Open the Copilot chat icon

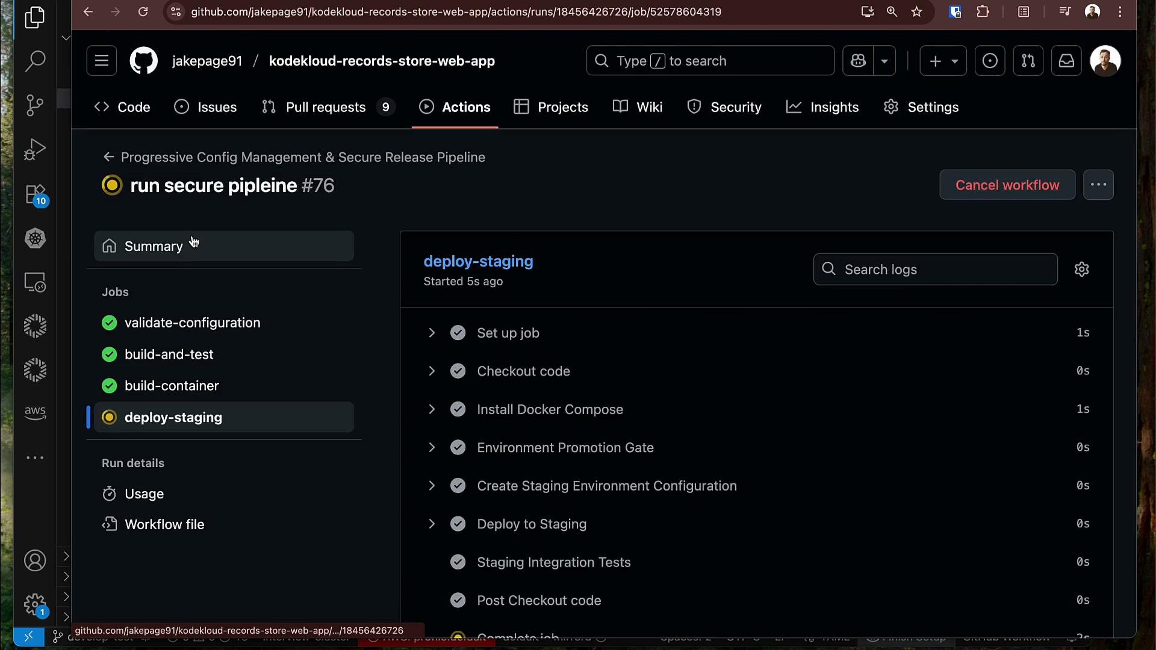pos(858,61)
